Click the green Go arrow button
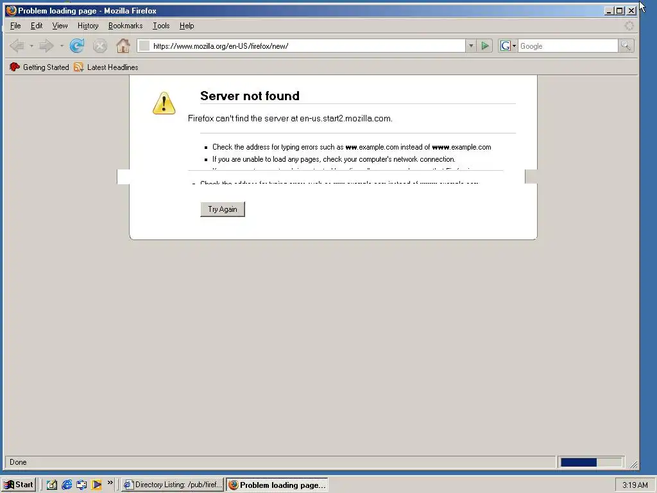The image size is (657, 493). (x=485, y=46)
